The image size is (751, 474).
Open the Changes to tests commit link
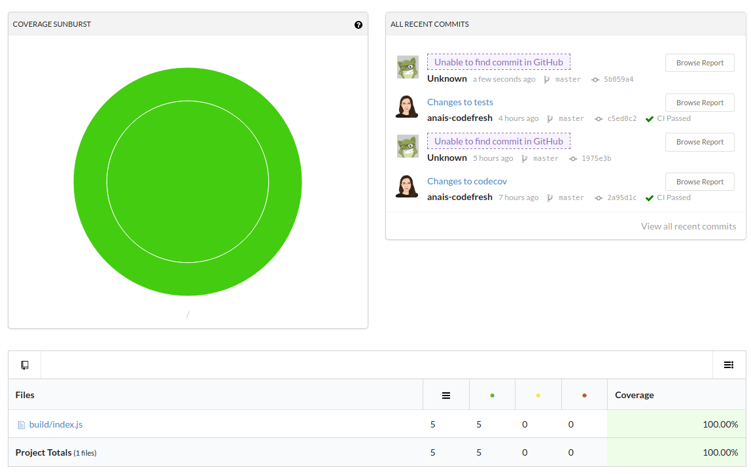tap(460, 102)
